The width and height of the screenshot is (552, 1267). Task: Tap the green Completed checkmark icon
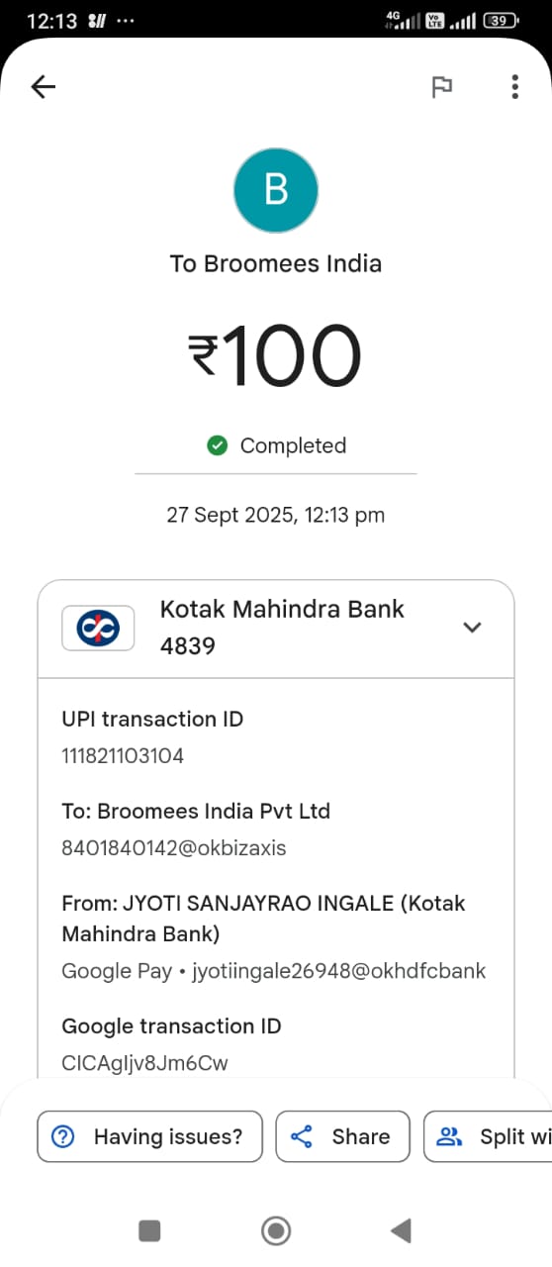(218, 445)
